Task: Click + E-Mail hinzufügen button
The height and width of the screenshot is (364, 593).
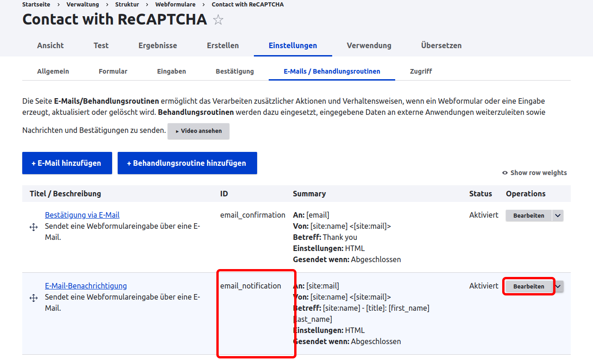Action: 67,163
